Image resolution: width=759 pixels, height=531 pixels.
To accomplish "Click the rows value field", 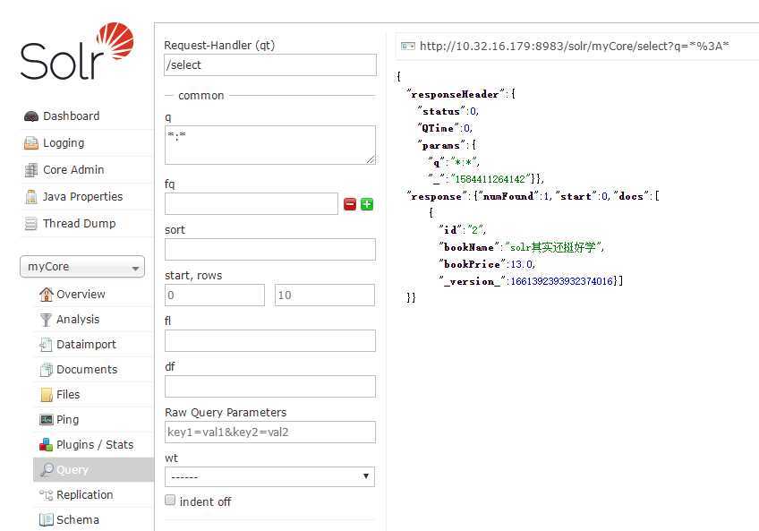I will coord(325,295).
